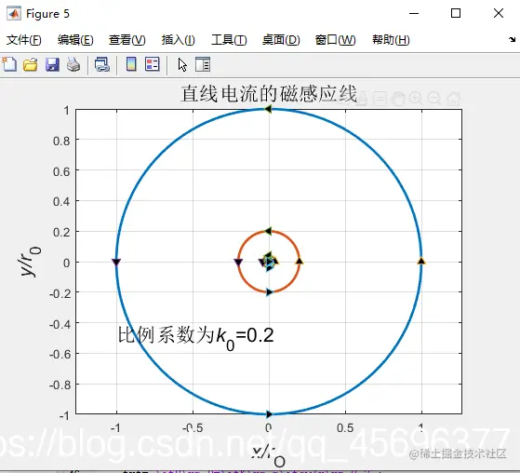The width and height of the screenshot is (520, 473).
Task: Click the y-axis tick label 0.8
Action: point(61,142)
